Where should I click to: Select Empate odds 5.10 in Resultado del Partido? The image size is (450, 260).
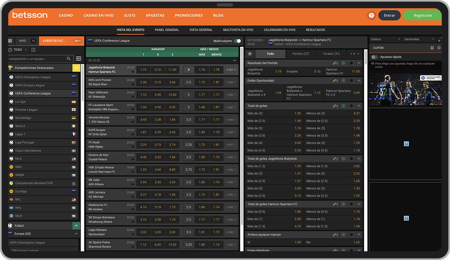pos(304,71)
